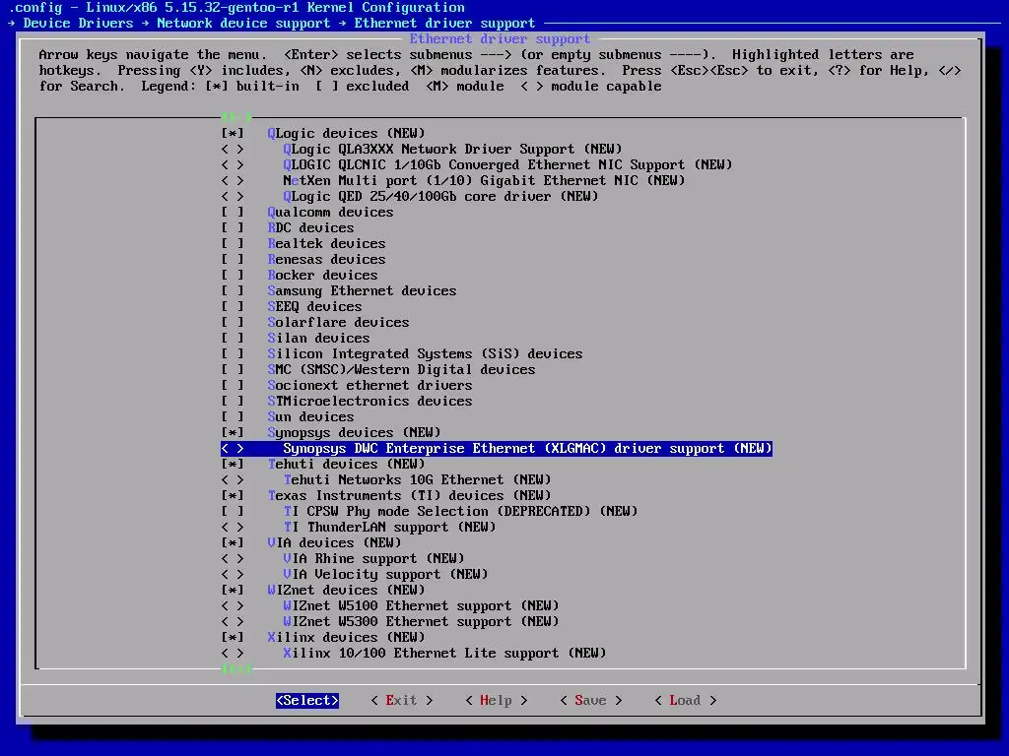Screen dimensions: 1009x756
Task: Select the WIZnet devices (NEW) entry
Action: tap(346, 591)
